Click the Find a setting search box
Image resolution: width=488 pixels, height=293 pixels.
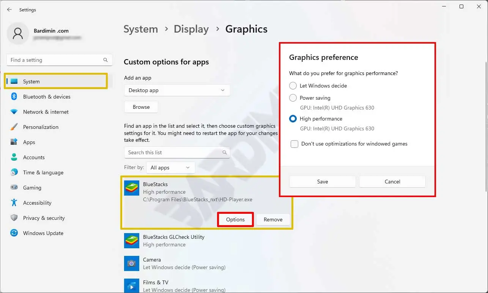click(x=55, y=60)
